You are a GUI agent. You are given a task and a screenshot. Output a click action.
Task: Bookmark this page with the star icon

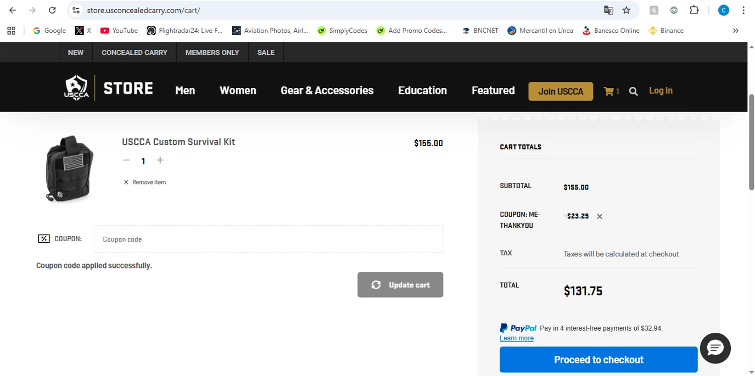(x=626, y=10)
